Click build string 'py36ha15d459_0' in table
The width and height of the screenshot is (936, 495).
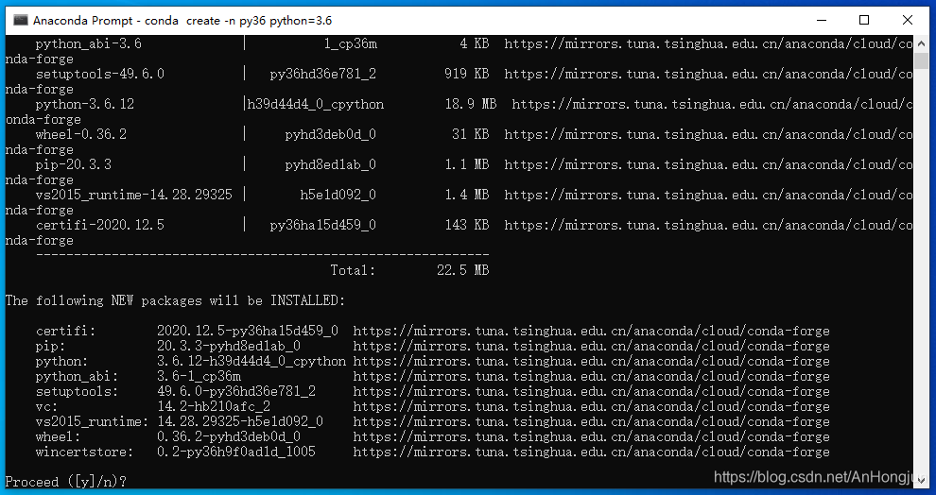(323, 225)
